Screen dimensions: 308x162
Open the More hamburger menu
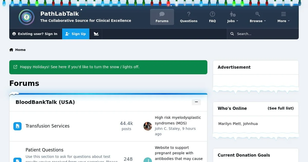tap(283, 17)
